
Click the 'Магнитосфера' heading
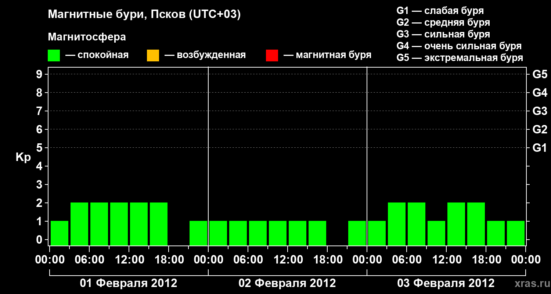click(x=87, y=37)
